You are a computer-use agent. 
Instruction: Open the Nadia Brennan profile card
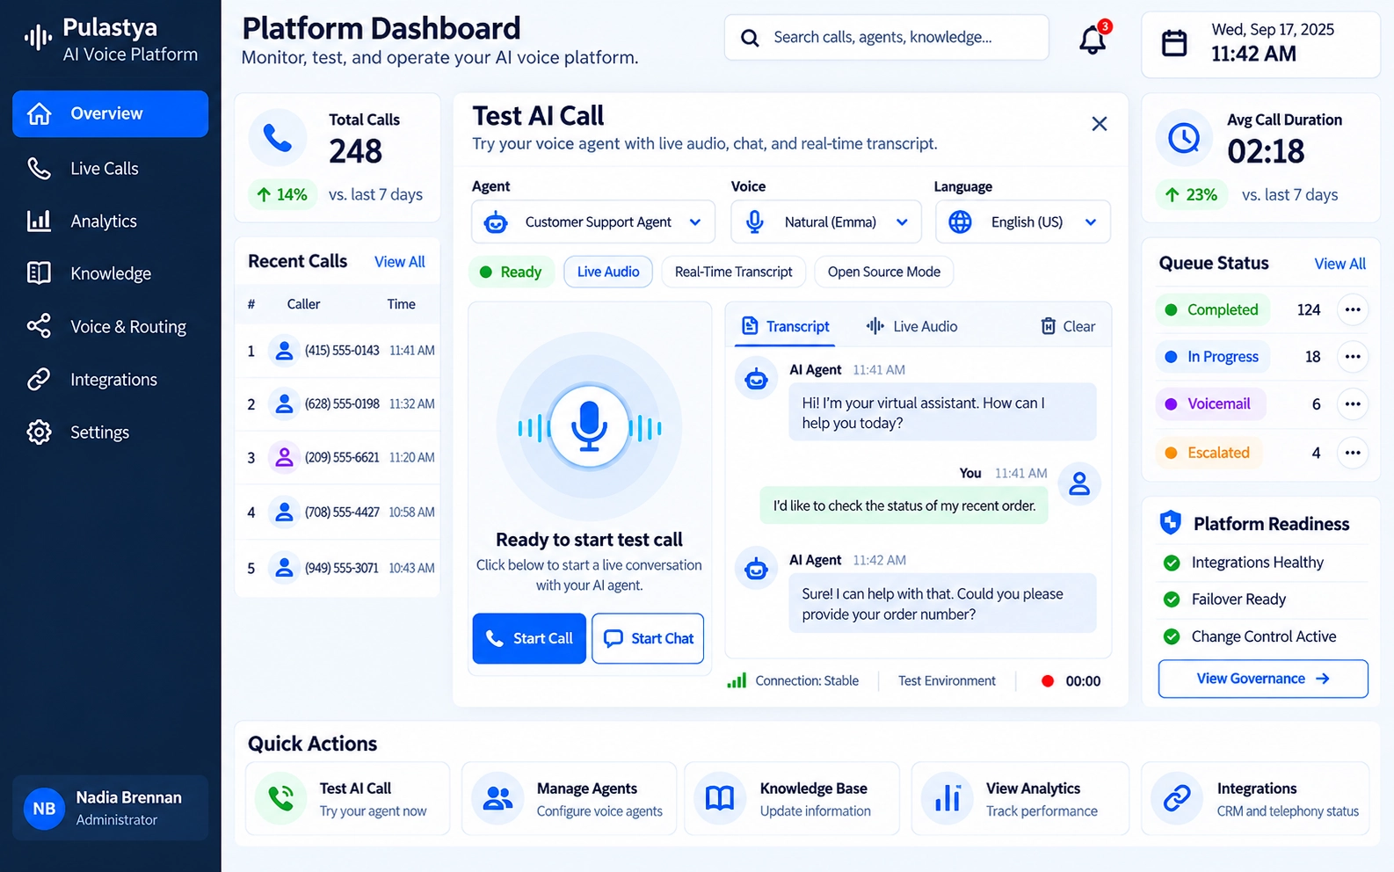[x=111, y=808]
